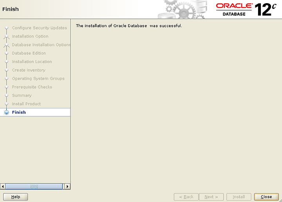Click the Operating System Groups bullet icon
The image size is (282, 202).
(x=7, y=79)
